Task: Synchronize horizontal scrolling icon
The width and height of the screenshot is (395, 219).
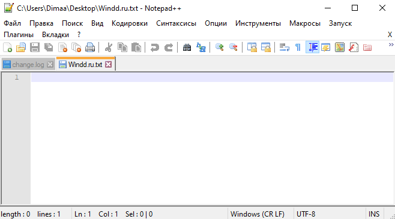Action: click(x=266, y=47)
